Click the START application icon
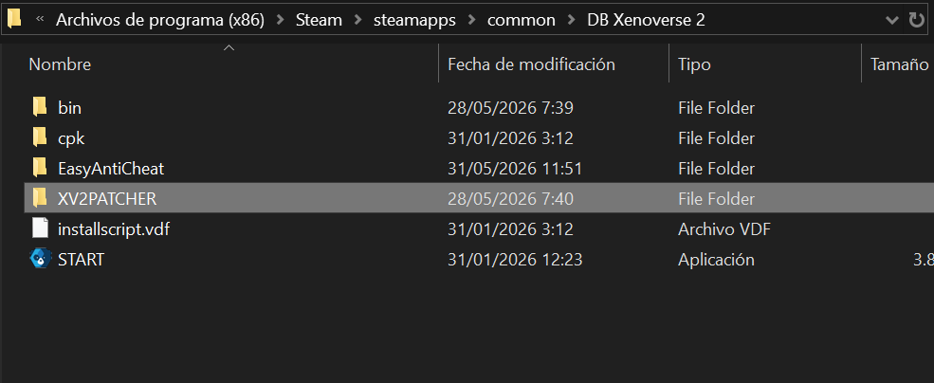 [x=40, y=259]
